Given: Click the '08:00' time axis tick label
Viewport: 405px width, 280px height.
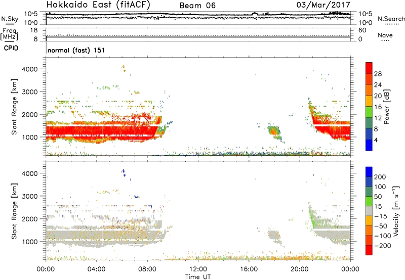Looking at the screenshot, I should point(147,269).
